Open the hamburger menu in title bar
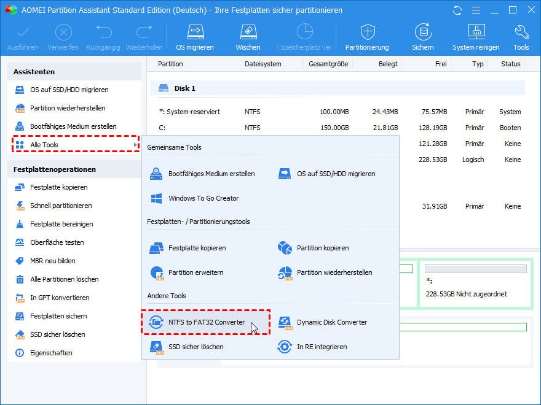The width and height of the screenshot is (541, 405). coord(476,10)
